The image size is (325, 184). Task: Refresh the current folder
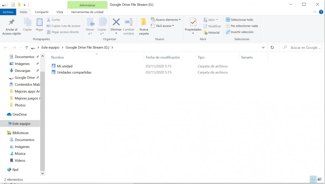click(x=272, y=47)
